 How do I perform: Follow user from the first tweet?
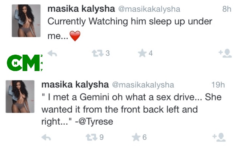[x=225, y=54]
